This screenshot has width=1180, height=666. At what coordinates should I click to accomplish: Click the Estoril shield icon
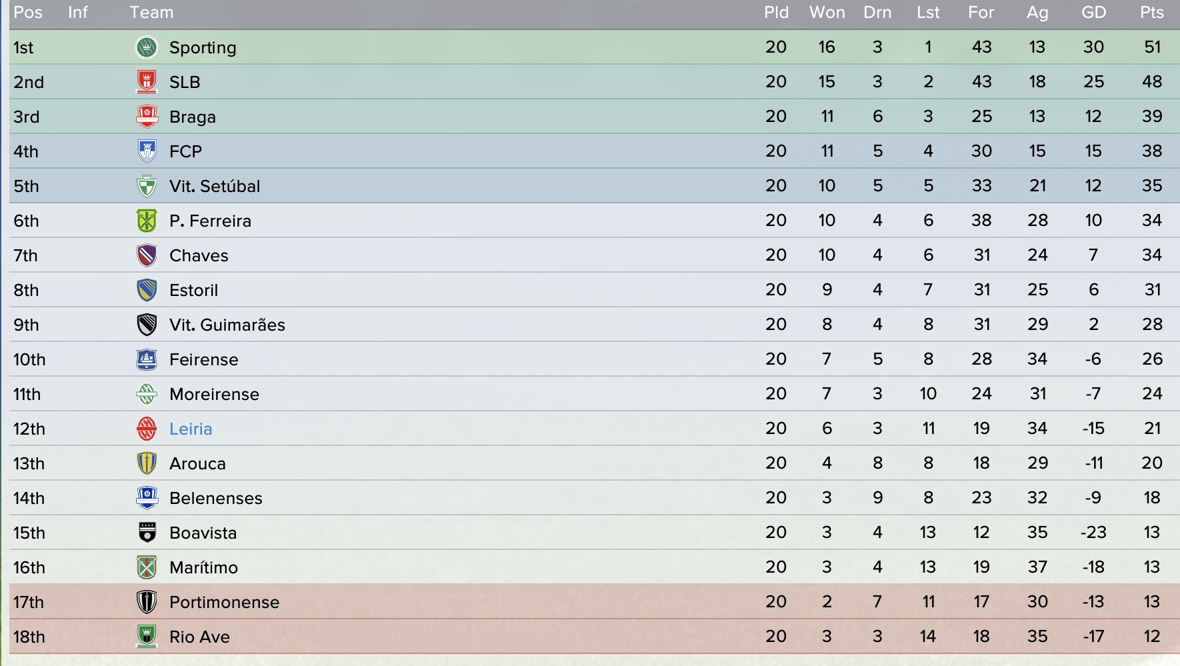tap(147, 290)
